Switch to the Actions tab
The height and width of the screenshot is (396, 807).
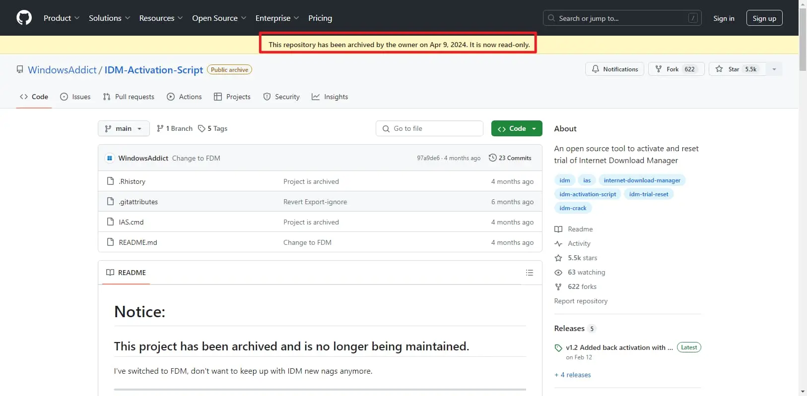[184, 97]
